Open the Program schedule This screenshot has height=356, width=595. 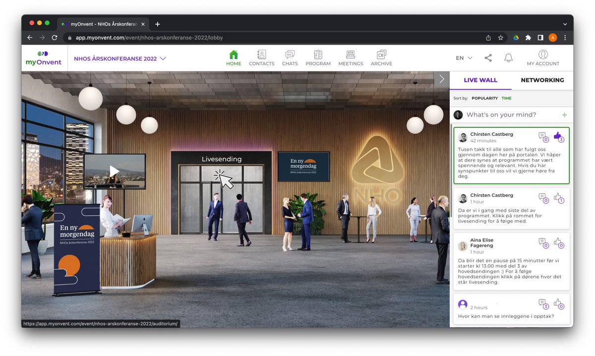point(318,58)
